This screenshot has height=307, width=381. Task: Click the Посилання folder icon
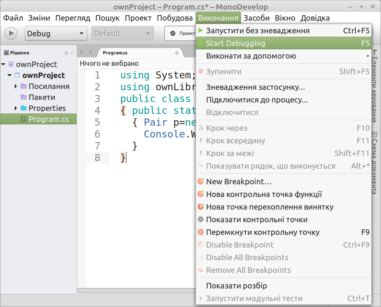coord(24,86)
